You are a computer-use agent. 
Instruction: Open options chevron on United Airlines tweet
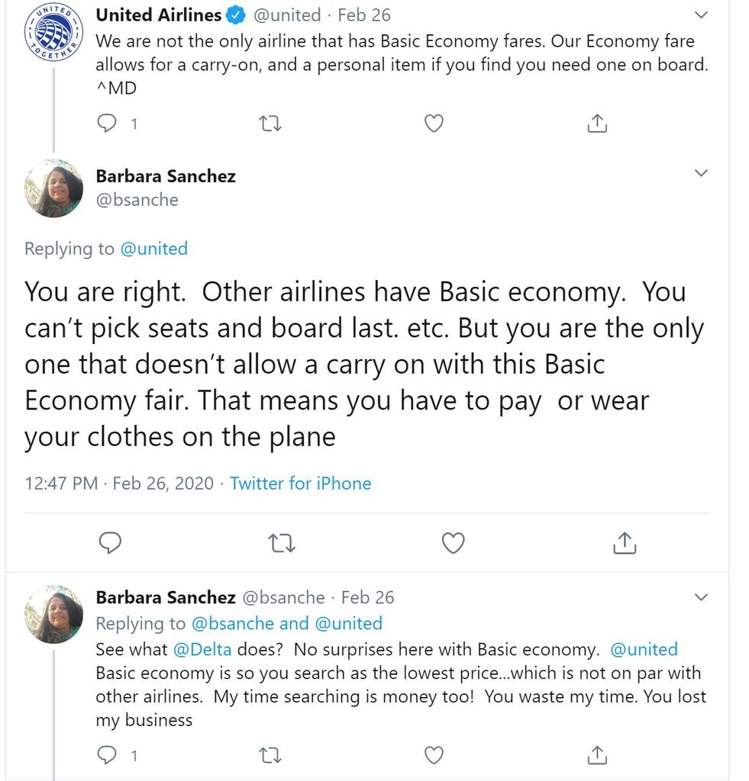click(x=701, y=15)
